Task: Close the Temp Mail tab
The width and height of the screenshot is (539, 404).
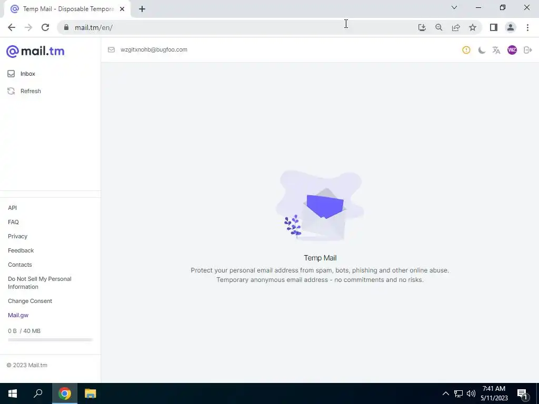Action: click(122, 9)
